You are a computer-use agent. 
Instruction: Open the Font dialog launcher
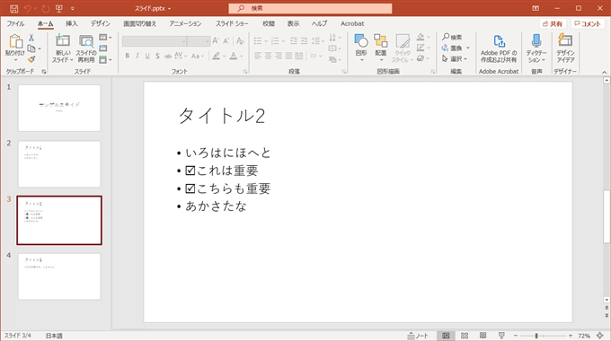point(245,72)
